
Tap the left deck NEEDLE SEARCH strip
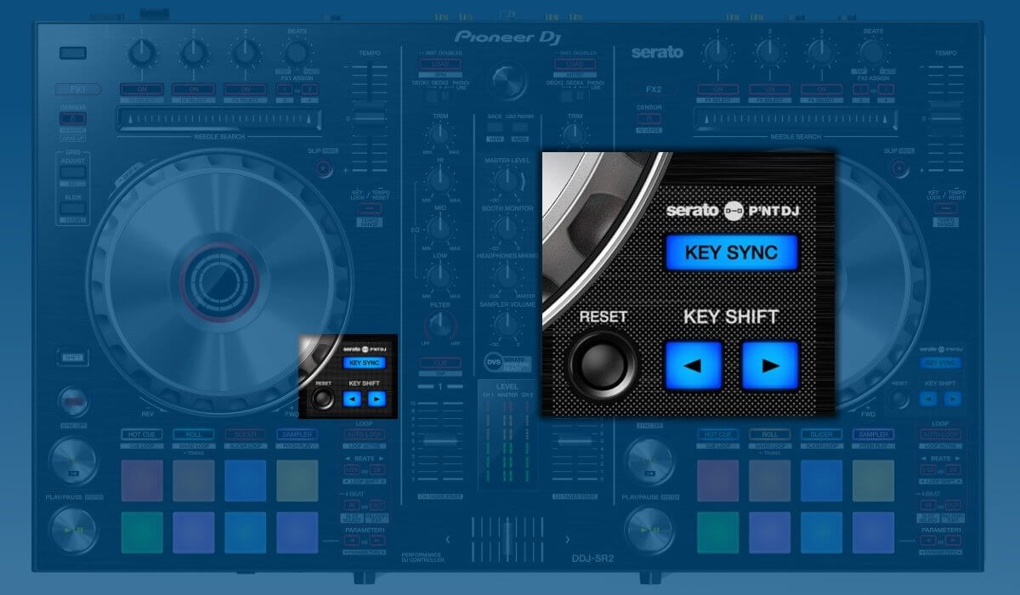(219, 120)
